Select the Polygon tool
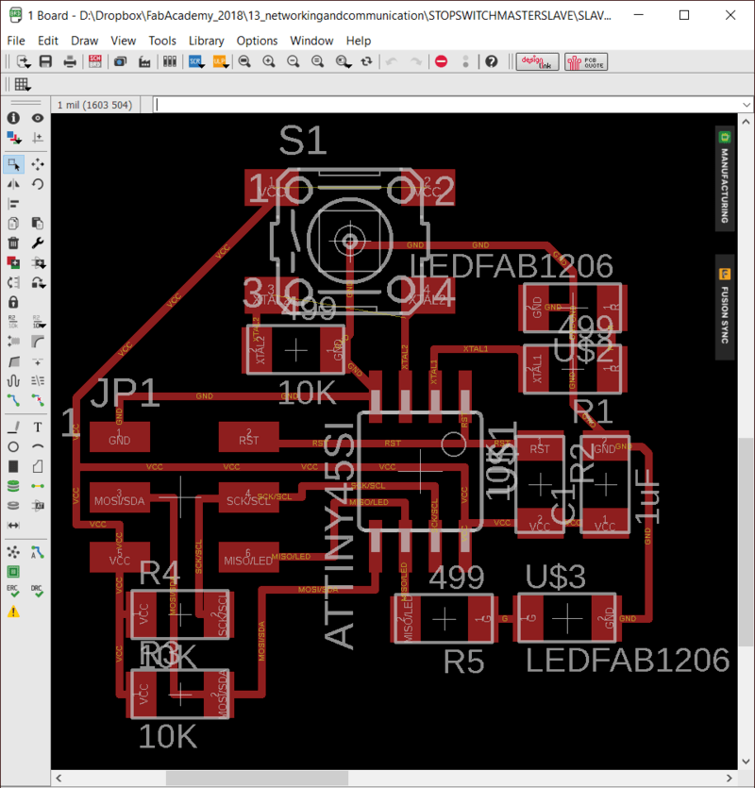Image resolution: width=755 pixels, height=788 pixels. pyautogui.click(x=38, y=466)
